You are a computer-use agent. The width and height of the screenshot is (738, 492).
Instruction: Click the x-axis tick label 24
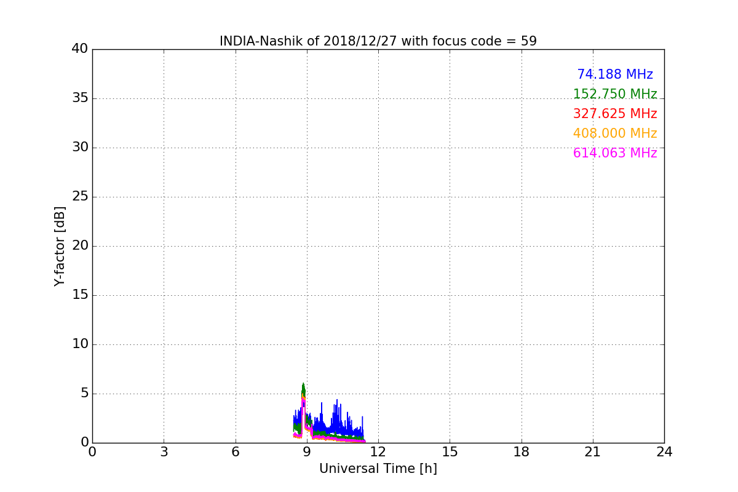click(x=664, y=452)
